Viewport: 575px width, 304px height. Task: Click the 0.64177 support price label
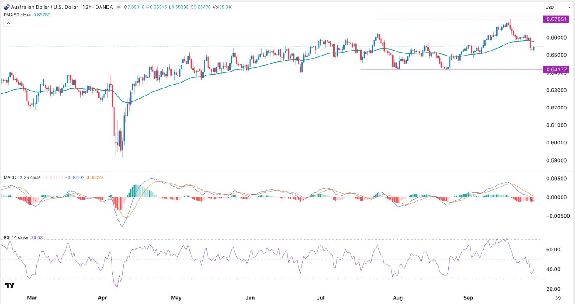pyautogui.click(x=556, y=69)
